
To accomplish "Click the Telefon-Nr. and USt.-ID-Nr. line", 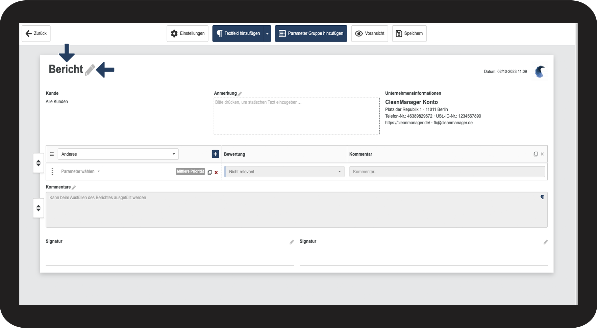I will pyautogui.click(x=433, y=116).
